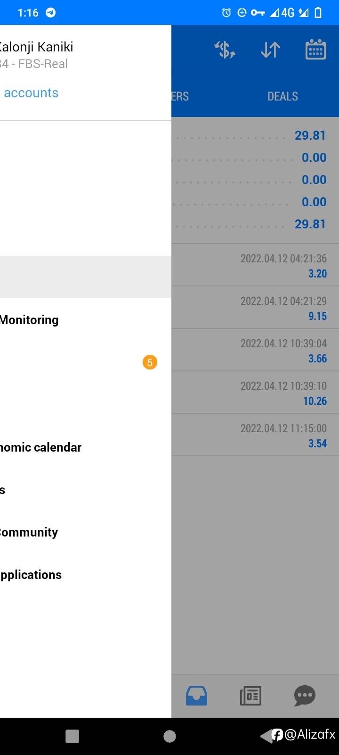Tap the currency symbol filter icon
The height and width of the screenshot is (755, 339).
pos(225,50)
